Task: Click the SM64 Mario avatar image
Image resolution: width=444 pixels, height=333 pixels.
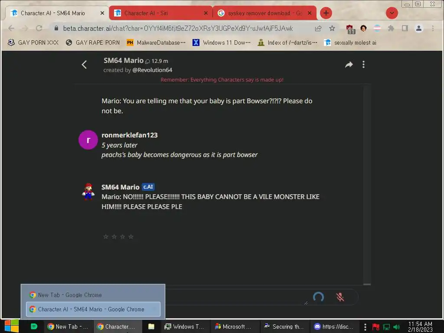Action: point(88,192)
